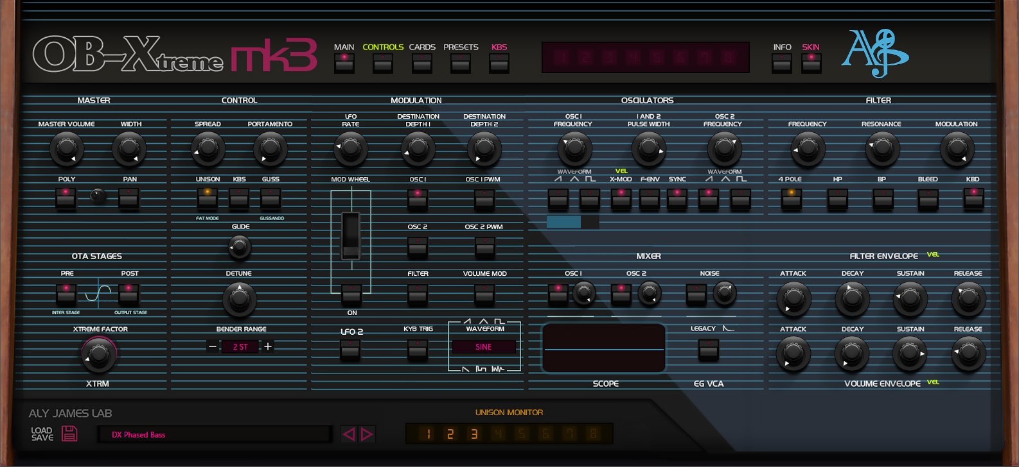Open the MAIN page
The width and height of the screenshot is (1019, 467).
click(344, 63)
